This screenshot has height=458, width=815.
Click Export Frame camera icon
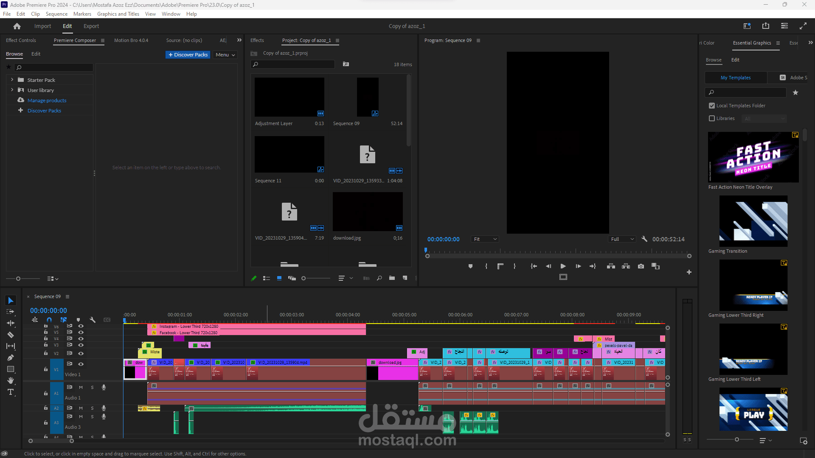(641, 266)
